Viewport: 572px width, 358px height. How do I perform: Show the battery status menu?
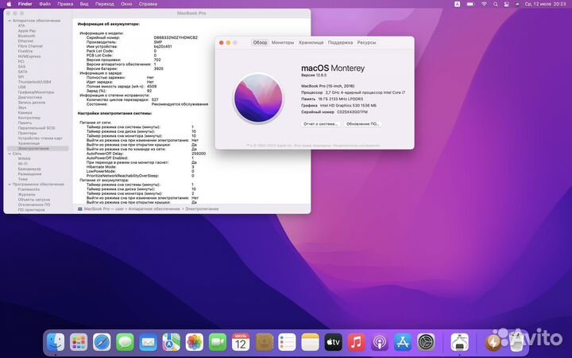(x=470, y=4)
